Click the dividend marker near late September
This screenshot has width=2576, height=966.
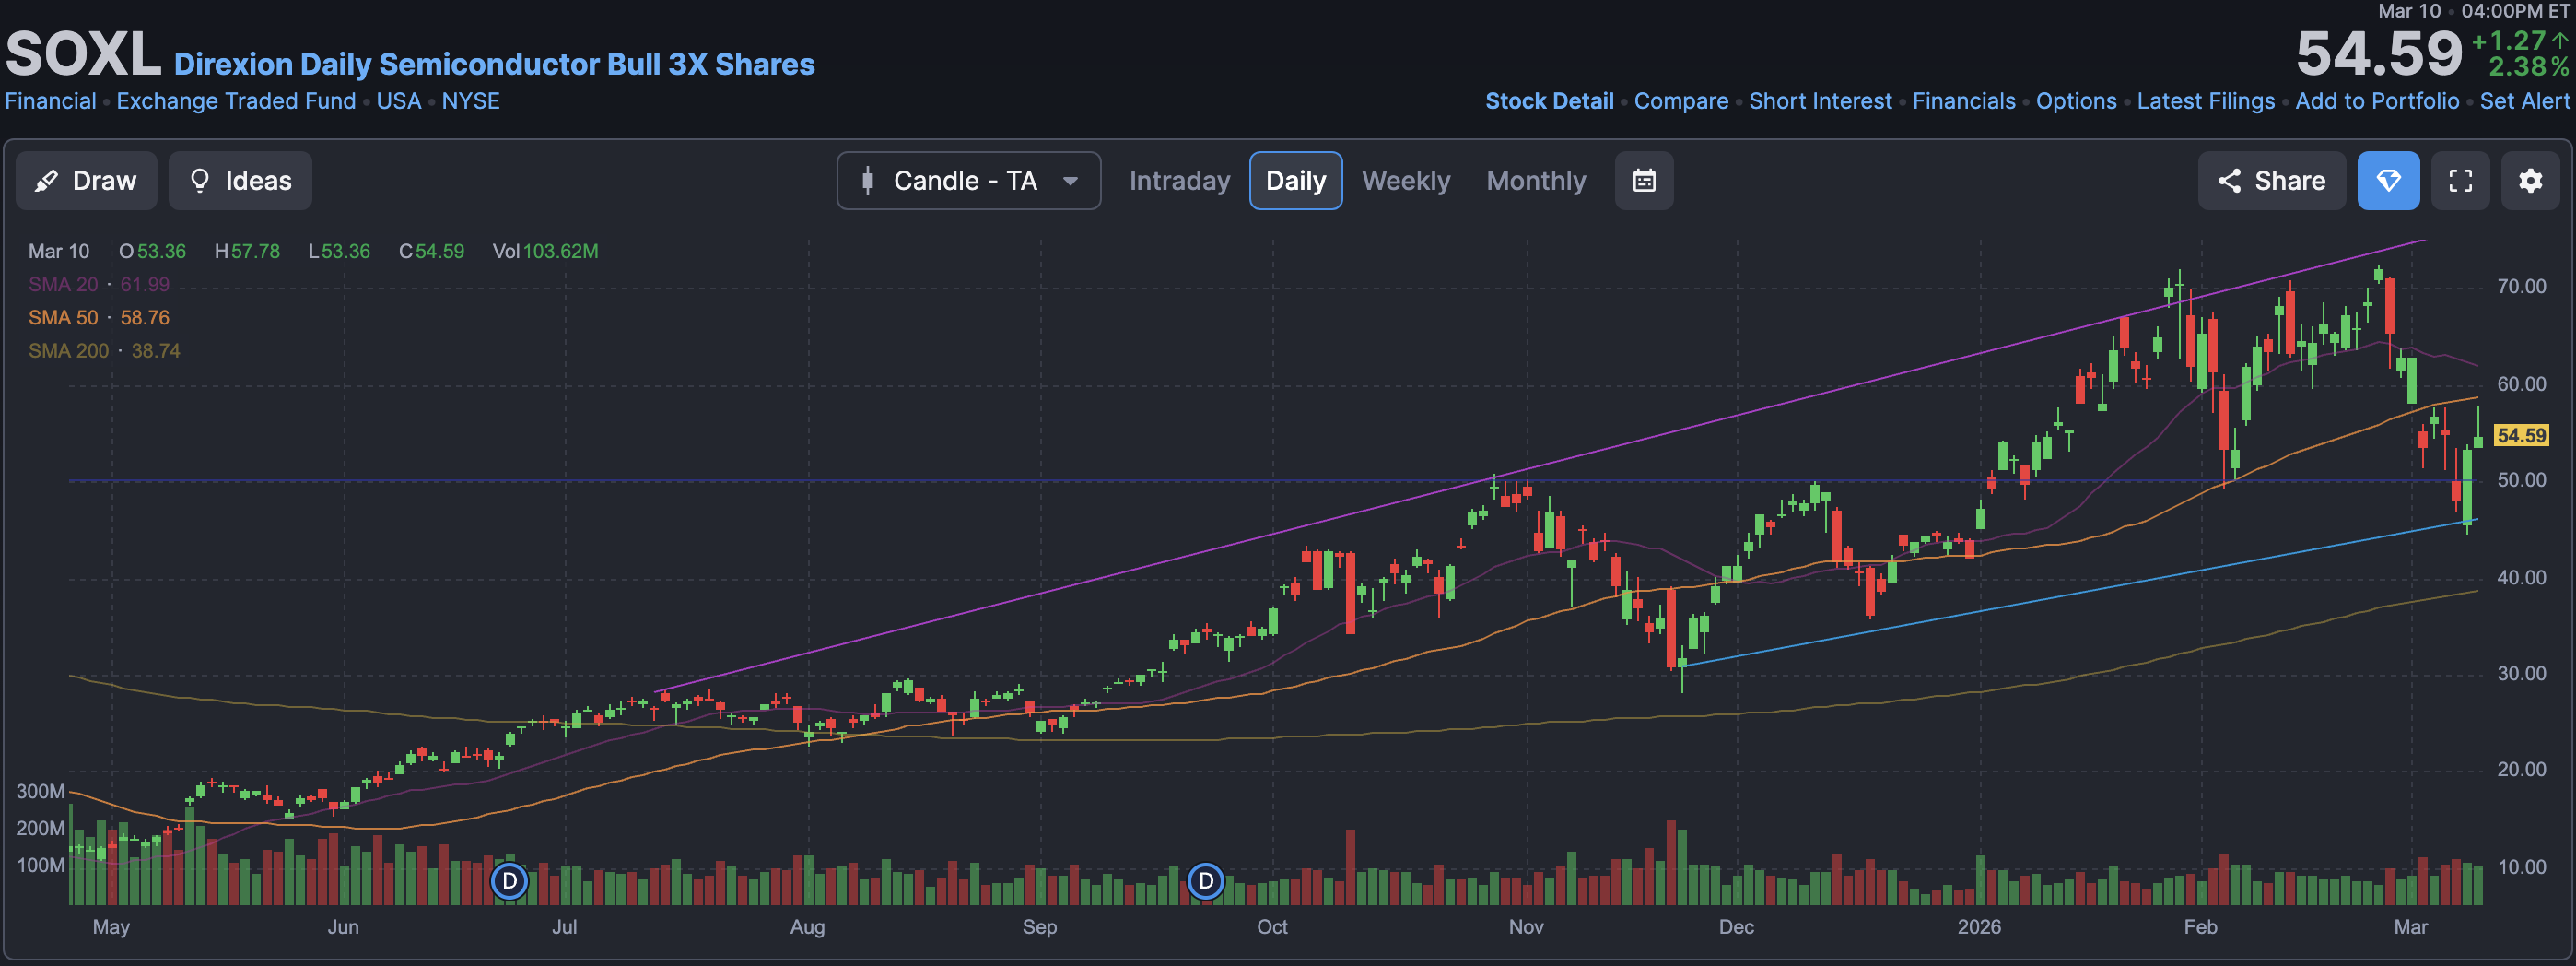pos(1206,881)
